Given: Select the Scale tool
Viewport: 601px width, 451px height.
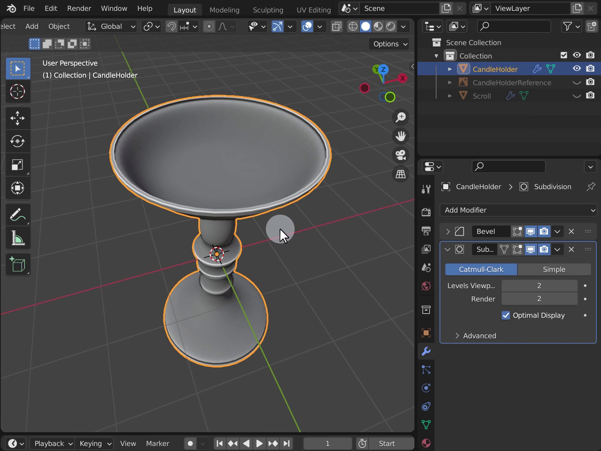Looking at the screenshot, I should tap(18, 165).
